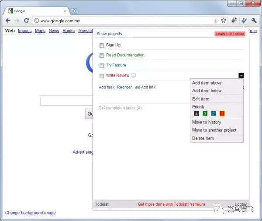The width and height of the screenshot is (262, 221).
Task: Click the Check Out Todoist button
Action: (x=230, y=34)
